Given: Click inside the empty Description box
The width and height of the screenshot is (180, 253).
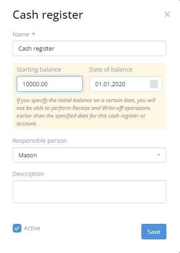Looking at the screenshot, I should pos(90,191).
